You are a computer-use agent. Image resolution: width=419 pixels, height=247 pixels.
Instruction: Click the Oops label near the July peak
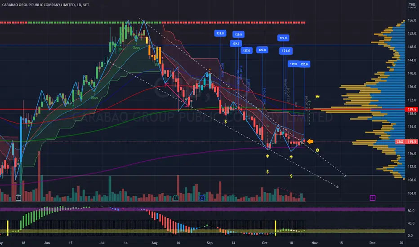(136, 48)
